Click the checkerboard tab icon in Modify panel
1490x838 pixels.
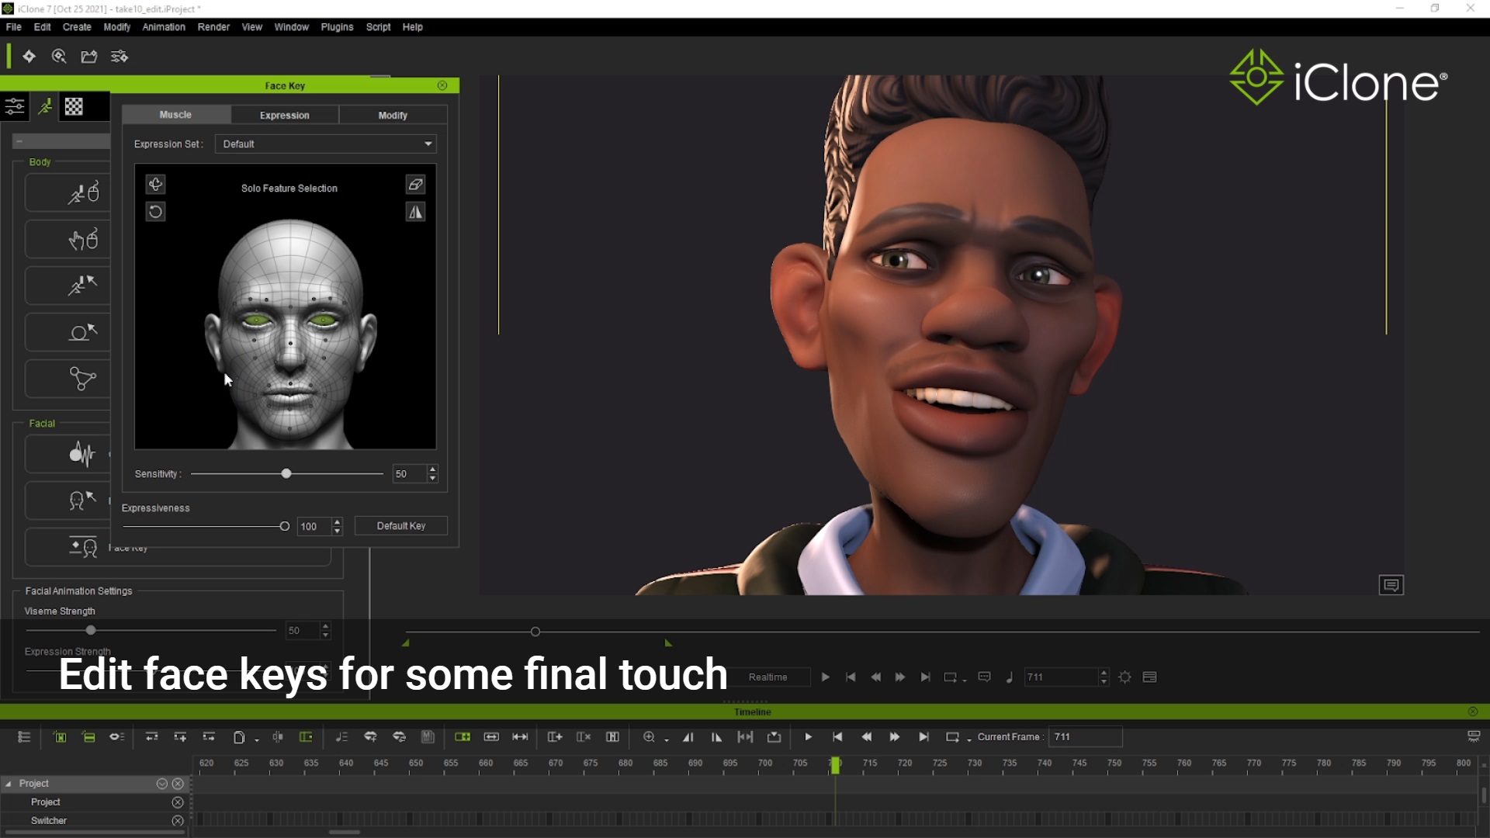[x=74, y=106]
